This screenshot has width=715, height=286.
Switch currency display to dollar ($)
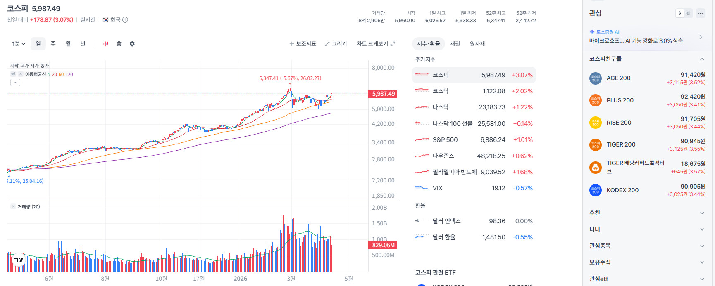click(x=680, y=13)
